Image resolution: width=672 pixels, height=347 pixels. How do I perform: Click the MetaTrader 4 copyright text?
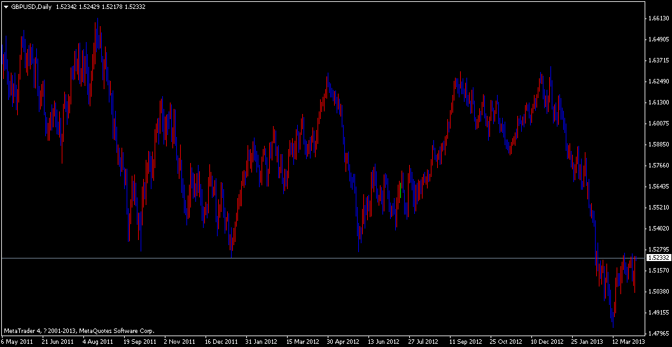(79, 330)
